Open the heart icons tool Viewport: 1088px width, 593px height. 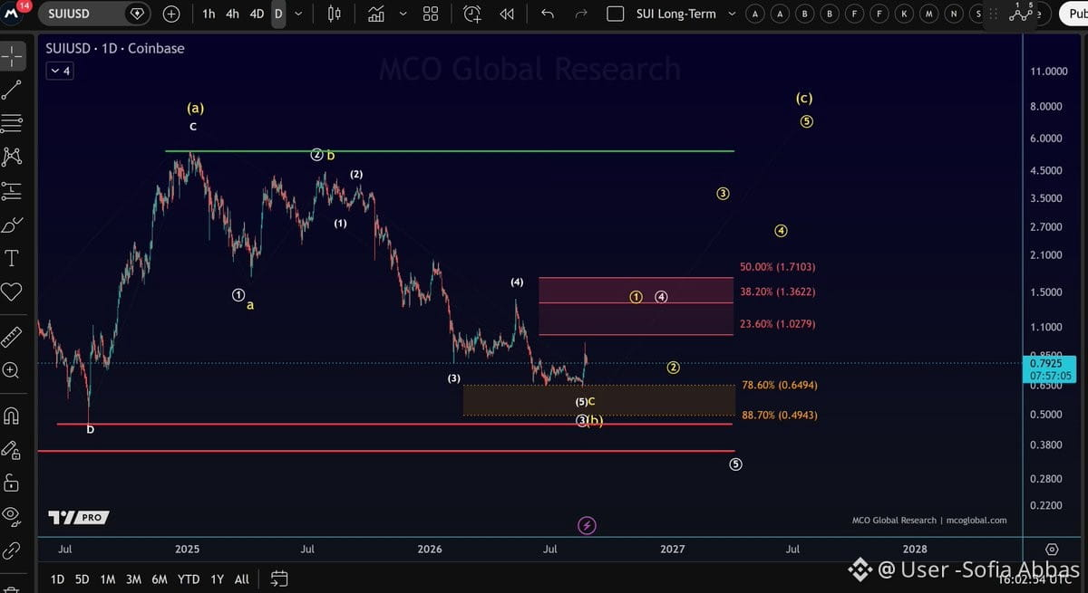tap(13, 292)
